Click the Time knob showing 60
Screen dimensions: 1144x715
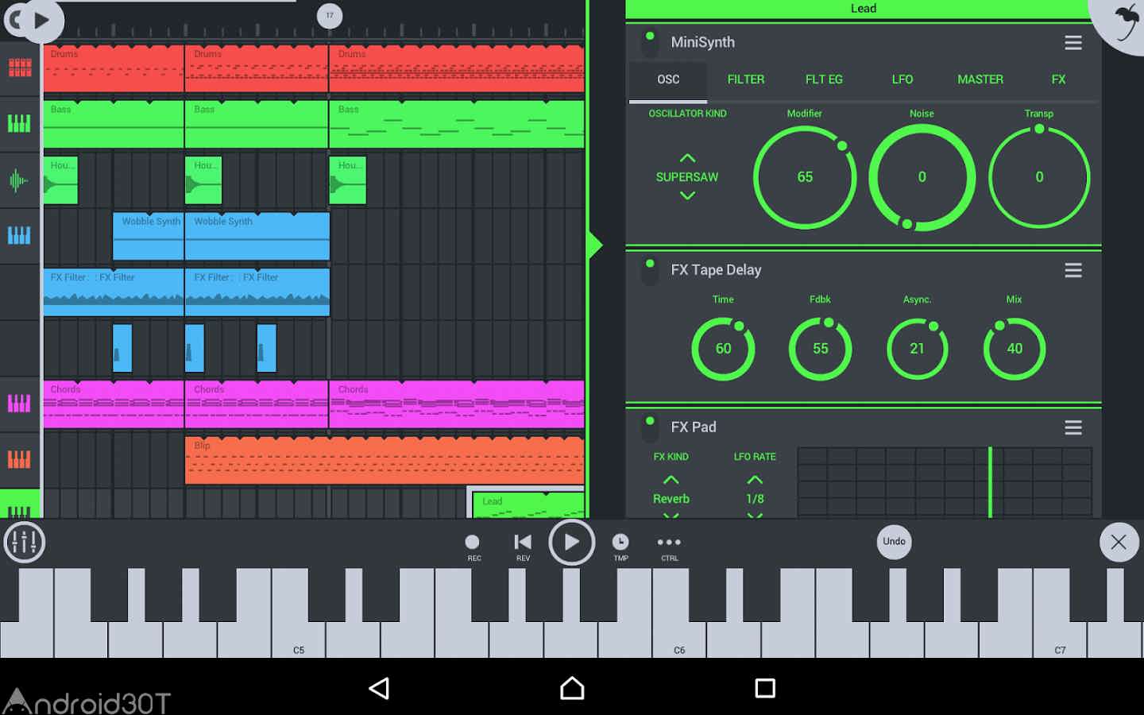tap(723, 349)
